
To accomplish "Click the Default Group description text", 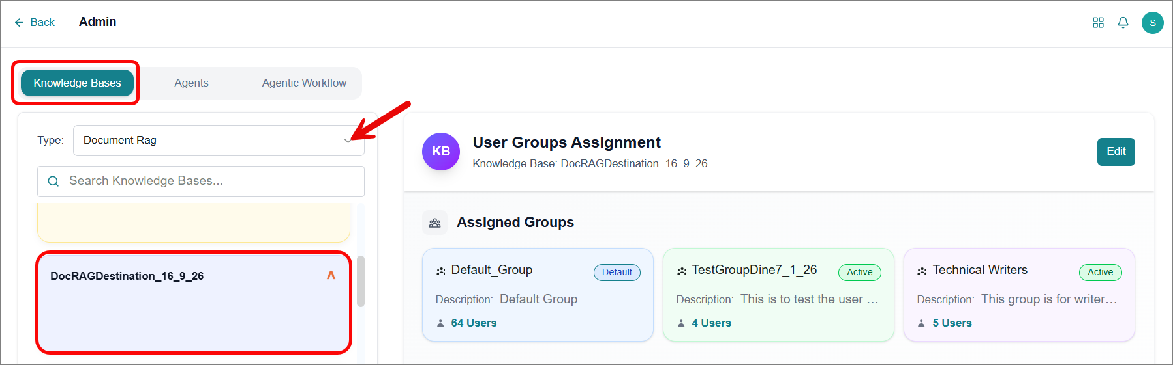I will tap(538, 299).
